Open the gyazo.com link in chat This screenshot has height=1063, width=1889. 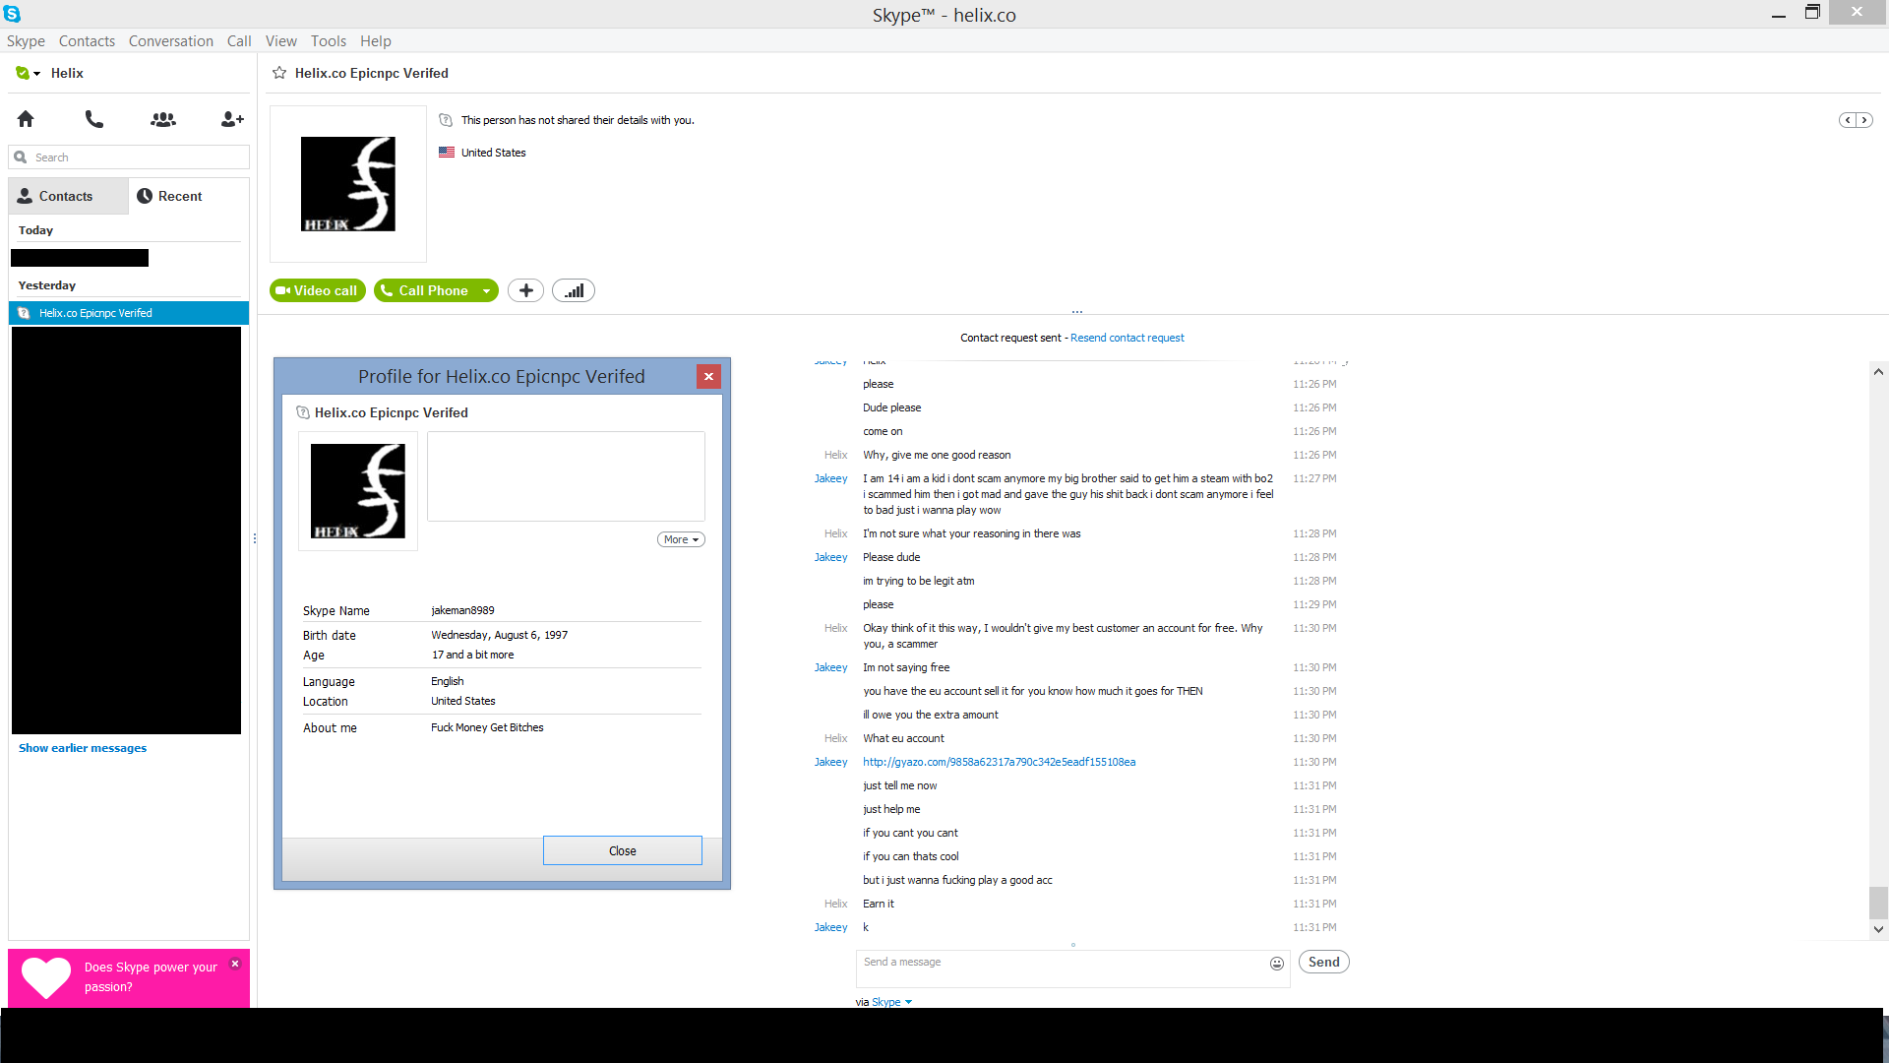pos(999,762)
